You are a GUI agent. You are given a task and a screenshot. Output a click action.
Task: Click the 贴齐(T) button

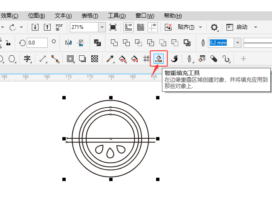186,27
